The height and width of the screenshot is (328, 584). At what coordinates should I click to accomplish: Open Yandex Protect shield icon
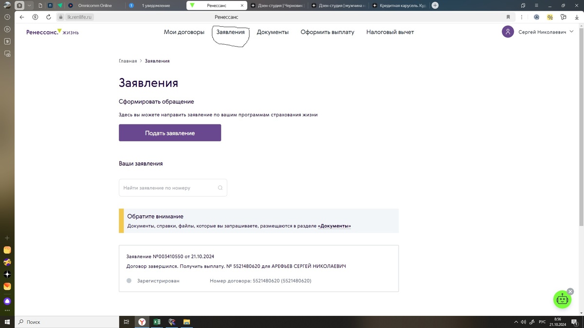tap(35, 17)
